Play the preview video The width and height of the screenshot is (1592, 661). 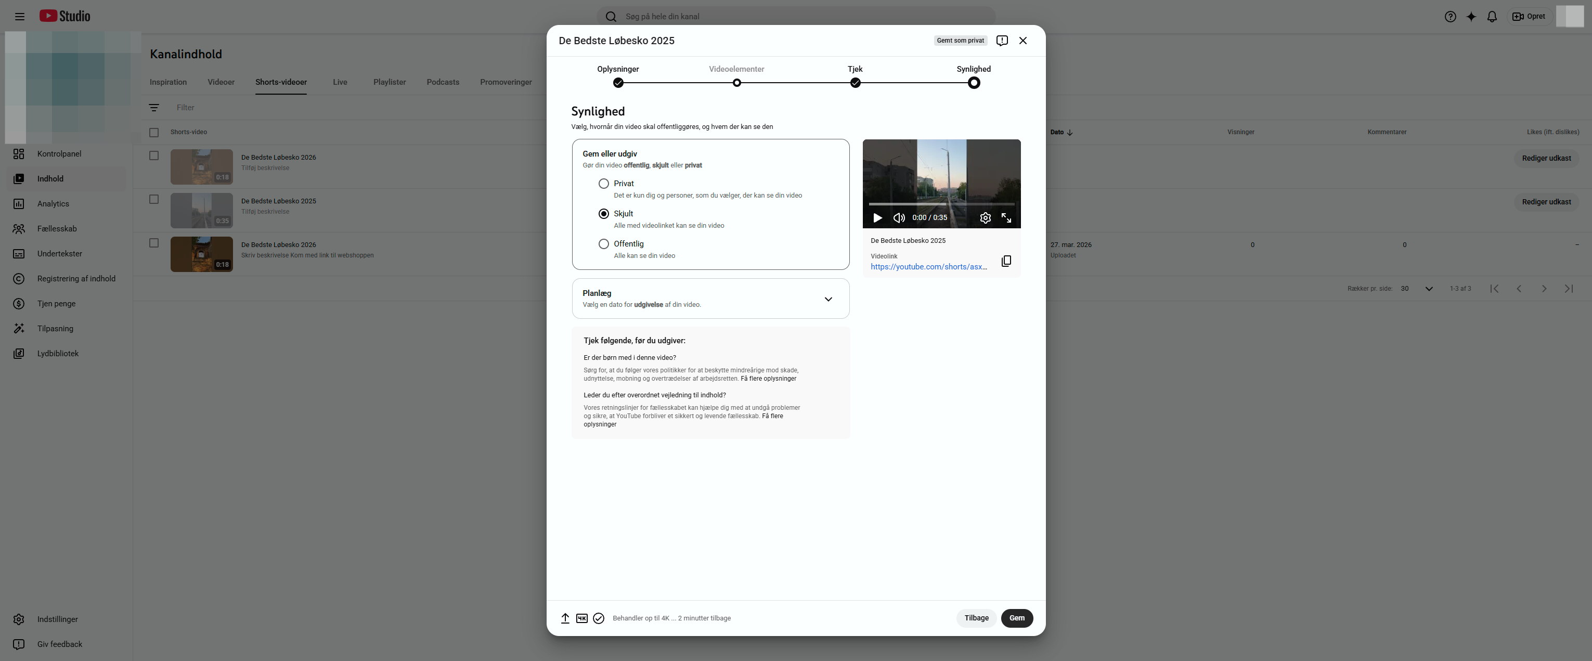pos(877,218)
